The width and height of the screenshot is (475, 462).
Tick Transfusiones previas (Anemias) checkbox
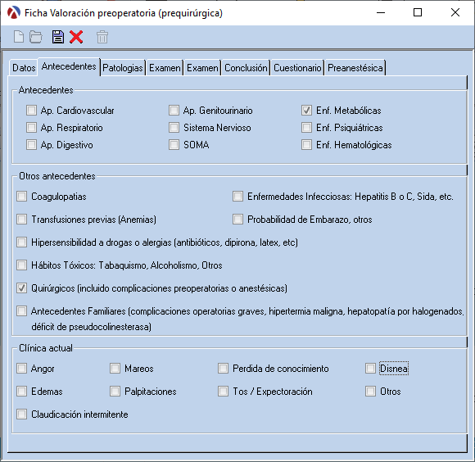pyautogui.click(x=22, y=220)
